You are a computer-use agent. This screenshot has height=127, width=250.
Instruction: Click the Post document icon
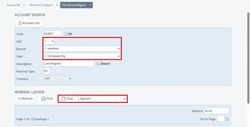pos(64,99)
